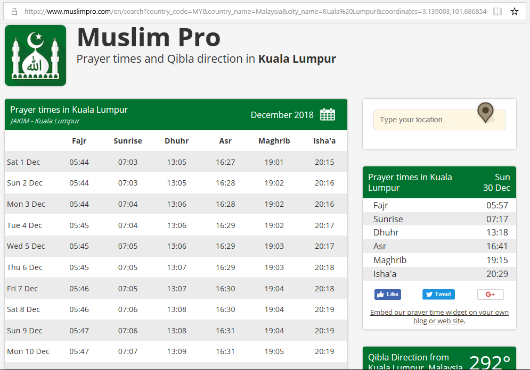Click Mon 10 Dec Maghrib time 19:05
Image resolution: width=530 pixels, height=370 pixels.
tap(274, 351)
